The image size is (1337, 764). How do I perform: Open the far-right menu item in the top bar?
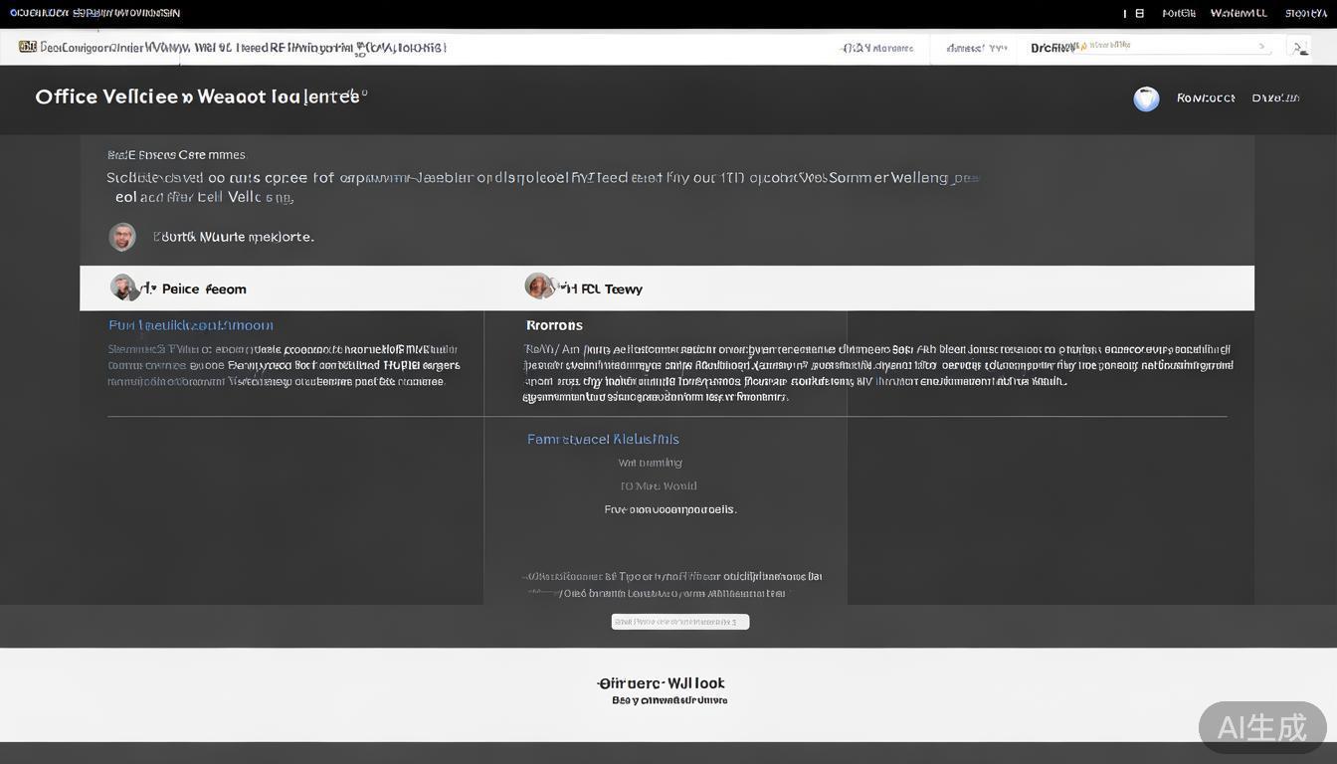(x=1305, y=13)
